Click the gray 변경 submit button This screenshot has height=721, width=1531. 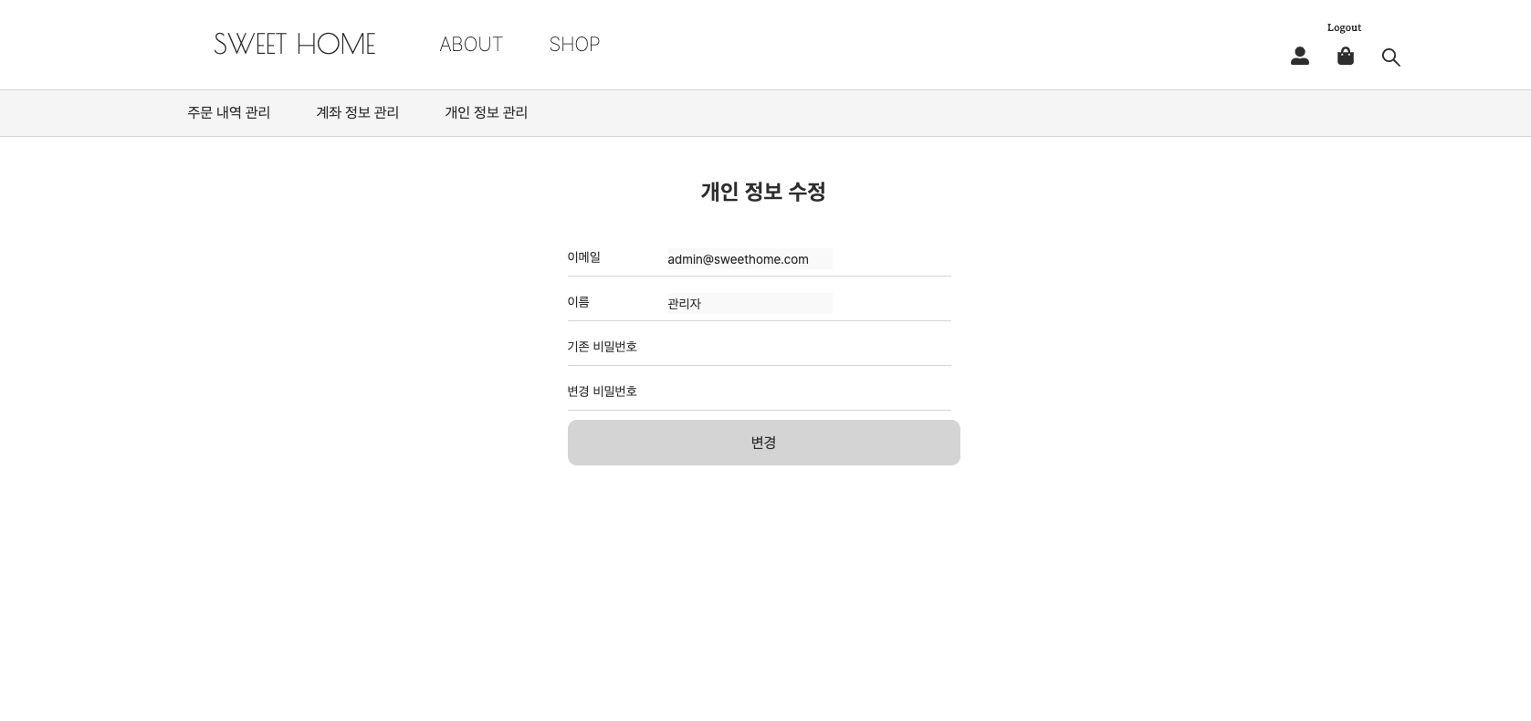pos(763,443)
